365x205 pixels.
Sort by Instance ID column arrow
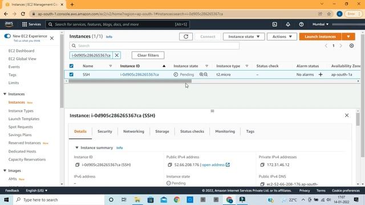coord(164,66)
